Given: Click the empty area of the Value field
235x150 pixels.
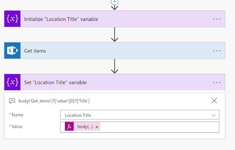Looking at the screenshot, I should [158, 127].
